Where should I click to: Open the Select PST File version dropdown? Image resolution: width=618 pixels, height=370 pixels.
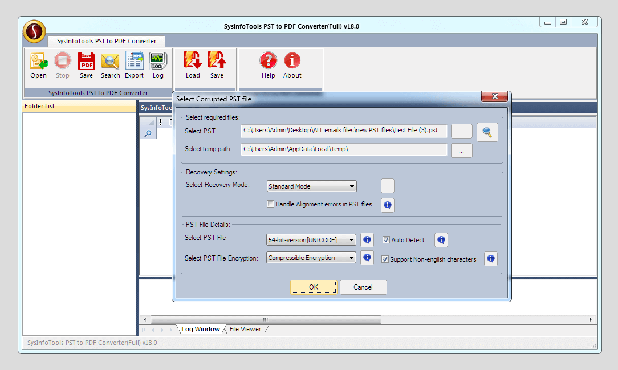pos(311,239)
